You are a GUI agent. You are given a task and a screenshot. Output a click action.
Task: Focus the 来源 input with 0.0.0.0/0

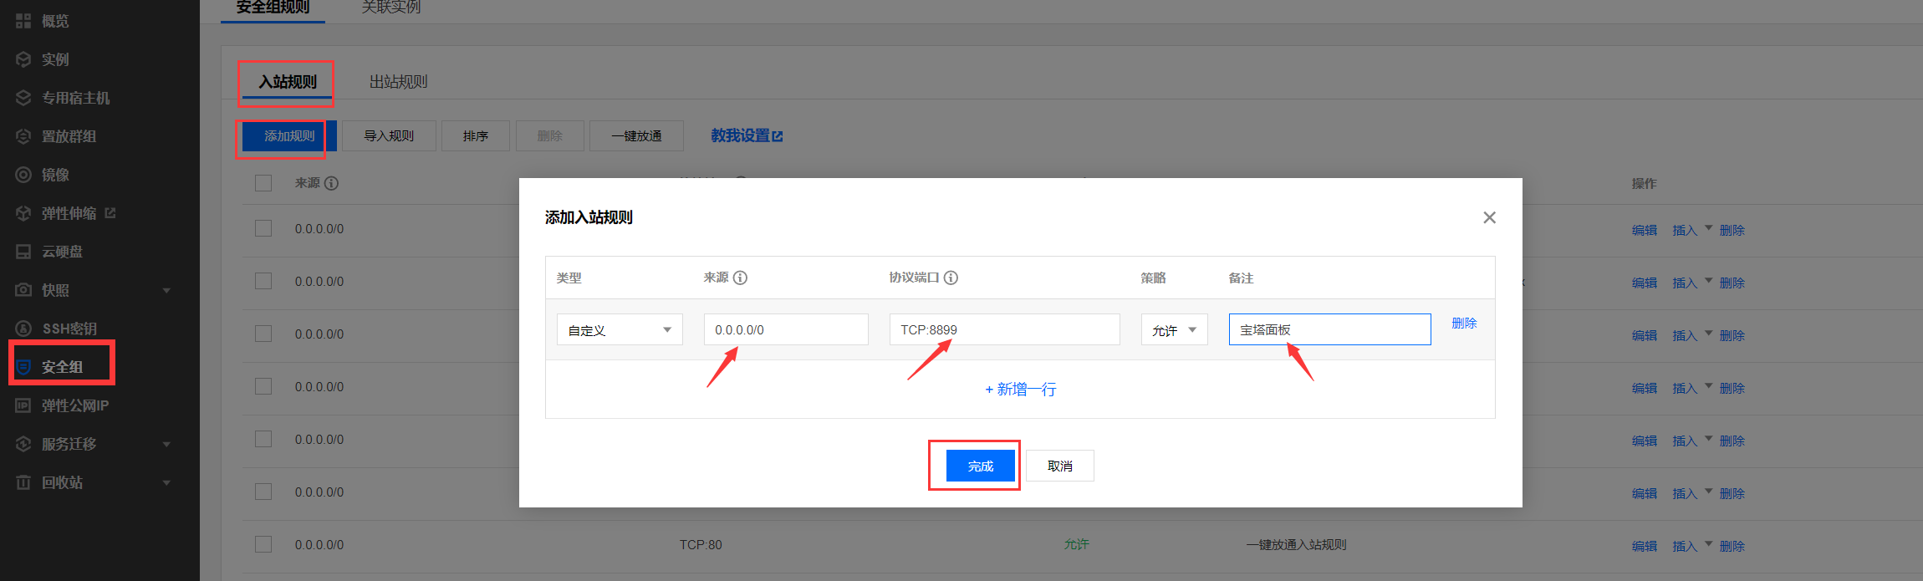786,329
